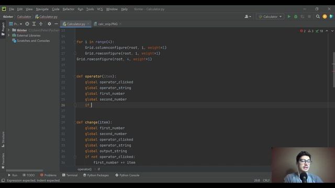Open the Project tool window on left stripe
Screen dimensions: 335x188
tap(3, 29)
